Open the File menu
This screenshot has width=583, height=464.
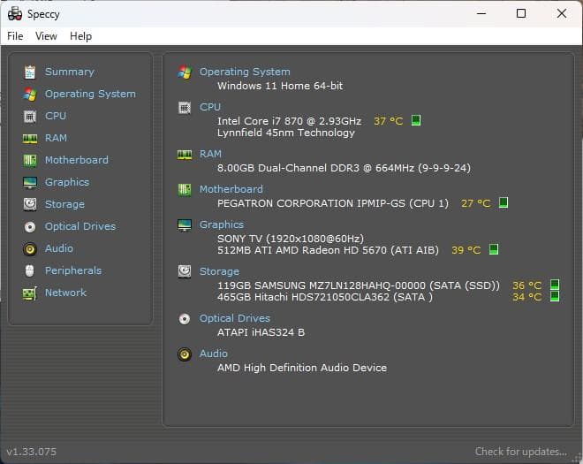[x=15, y=36]
